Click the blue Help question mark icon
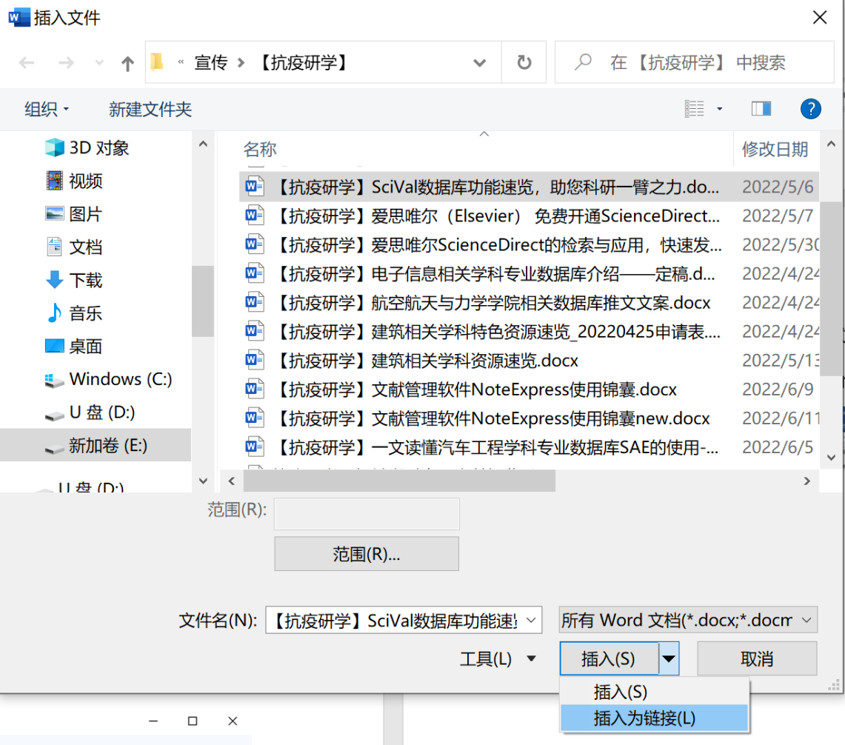This screenshot has height=745, width=845. click(x=810, y=110)
